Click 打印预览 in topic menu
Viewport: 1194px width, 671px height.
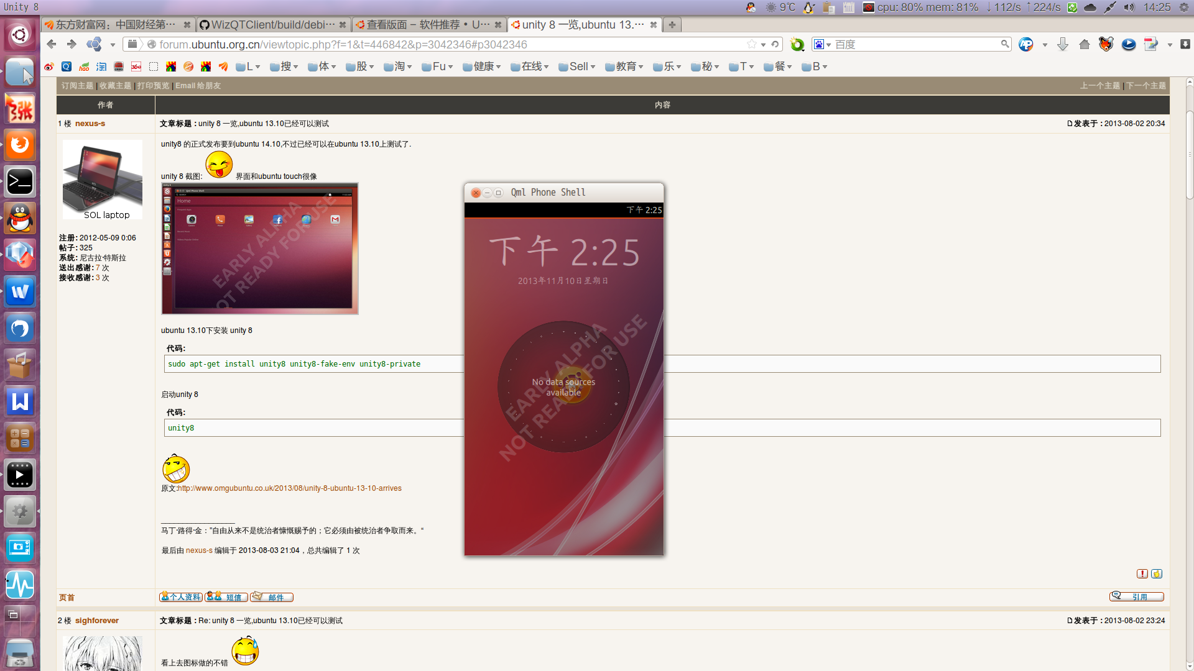point(153,86)
